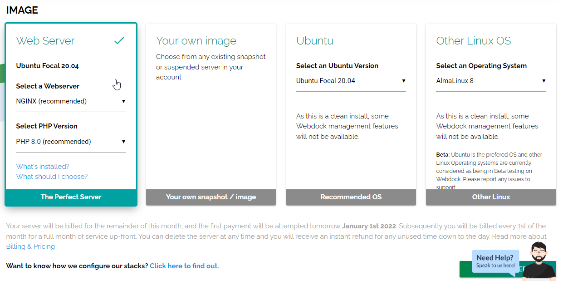Expand the NGINX webserver dropdown
This screenshot has height=281, width=563.
(71, 101)
